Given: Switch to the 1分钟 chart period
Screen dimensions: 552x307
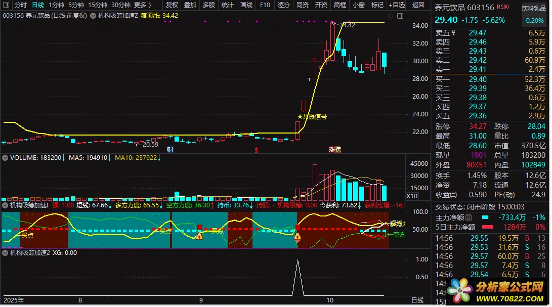Looking at the screenshot, I should point(56,5).
